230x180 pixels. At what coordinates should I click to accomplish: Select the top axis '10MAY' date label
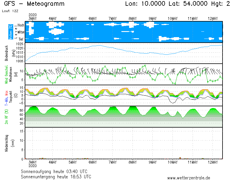point(173,18)
